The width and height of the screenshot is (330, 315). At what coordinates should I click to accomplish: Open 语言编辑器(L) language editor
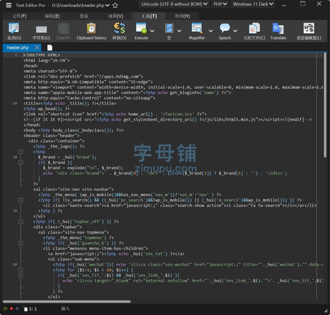(309, 31)
